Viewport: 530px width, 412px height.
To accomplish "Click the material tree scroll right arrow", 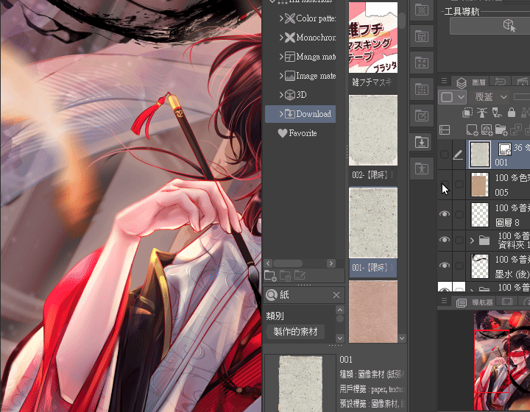I will coord(331,263).
